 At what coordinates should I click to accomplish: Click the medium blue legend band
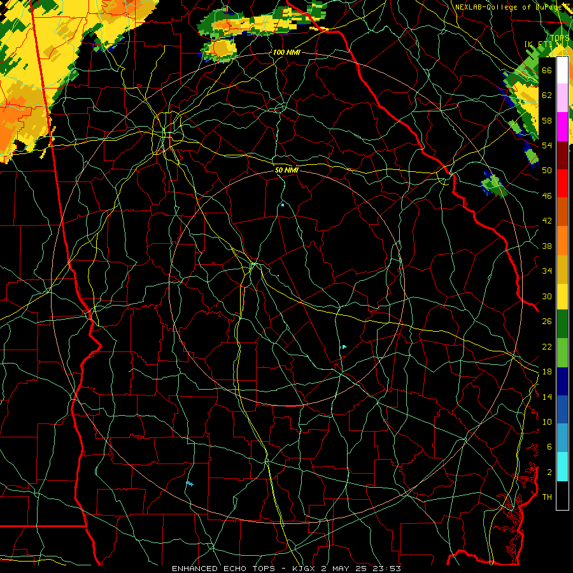[x=562, y=409]
